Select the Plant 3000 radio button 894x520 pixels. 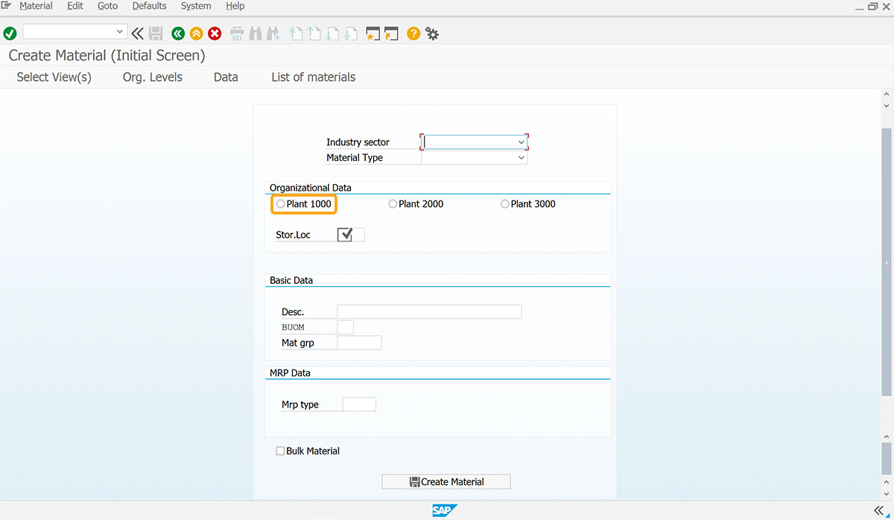[x=504, y=204]
